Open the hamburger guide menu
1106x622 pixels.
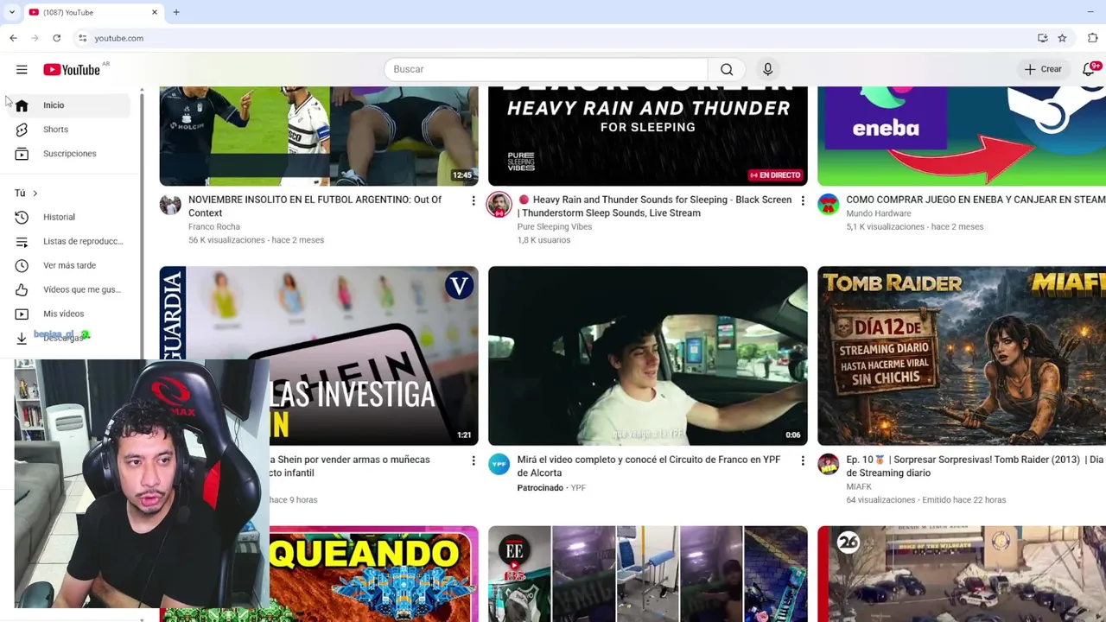click(22, 69)
